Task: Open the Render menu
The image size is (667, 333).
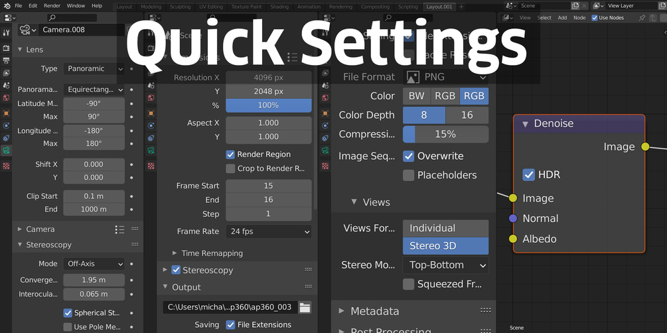Action: pos(52,5)
